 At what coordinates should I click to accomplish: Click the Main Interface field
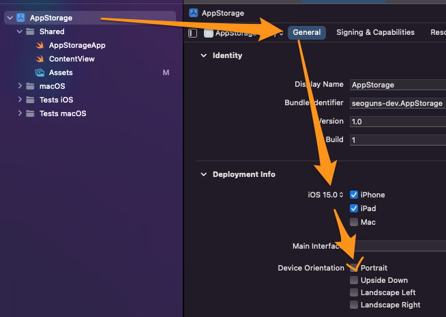pos(398,246)
